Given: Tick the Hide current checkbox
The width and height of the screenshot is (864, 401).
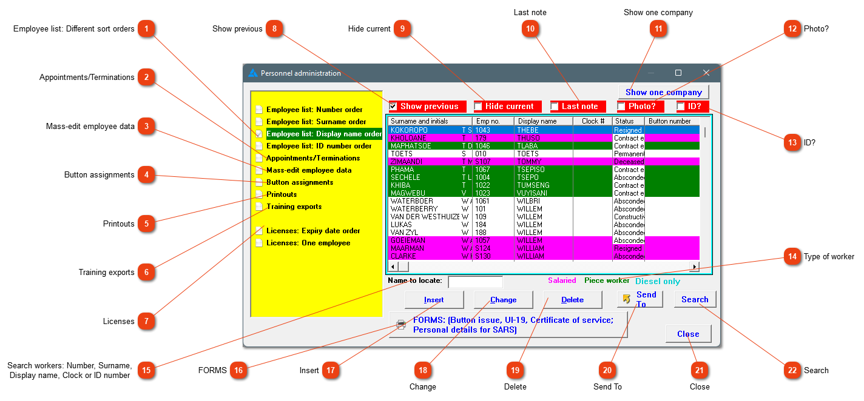Looking at the screenshot, I should (478, 107).
